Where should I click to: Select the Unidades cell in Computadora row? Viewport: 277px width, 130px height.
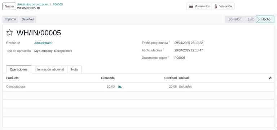pyautogui.click(x=185, y=87)
